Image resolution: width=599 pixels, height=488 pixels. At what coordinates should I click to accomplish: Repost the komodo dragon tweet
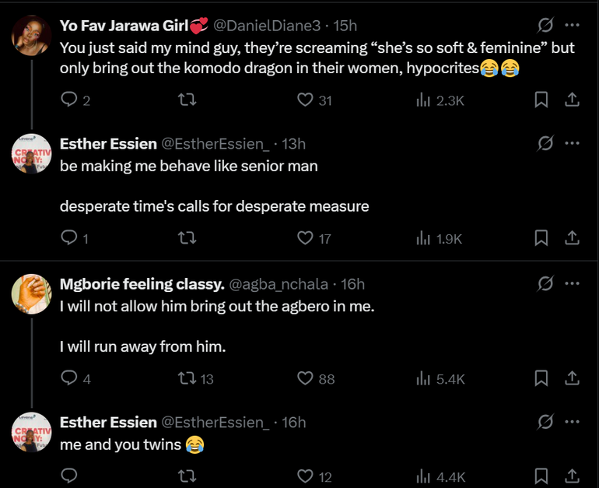point(187,100)
